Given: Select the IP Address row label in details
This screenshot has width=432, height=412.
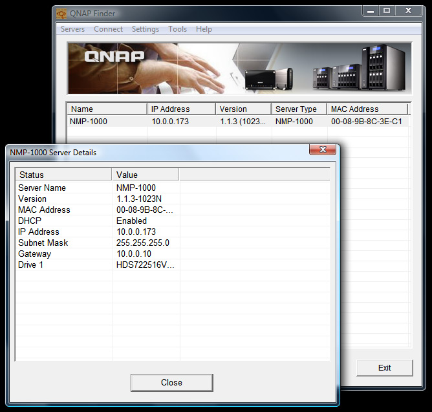Looking at the screenshot, I should pos(39,232).
